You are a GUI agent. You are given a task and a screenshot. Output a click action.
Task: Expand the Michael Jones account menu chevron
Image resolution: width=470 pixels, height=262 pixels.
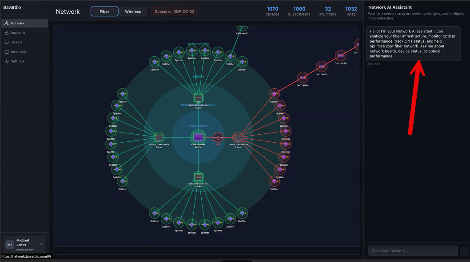coord(41,244)
